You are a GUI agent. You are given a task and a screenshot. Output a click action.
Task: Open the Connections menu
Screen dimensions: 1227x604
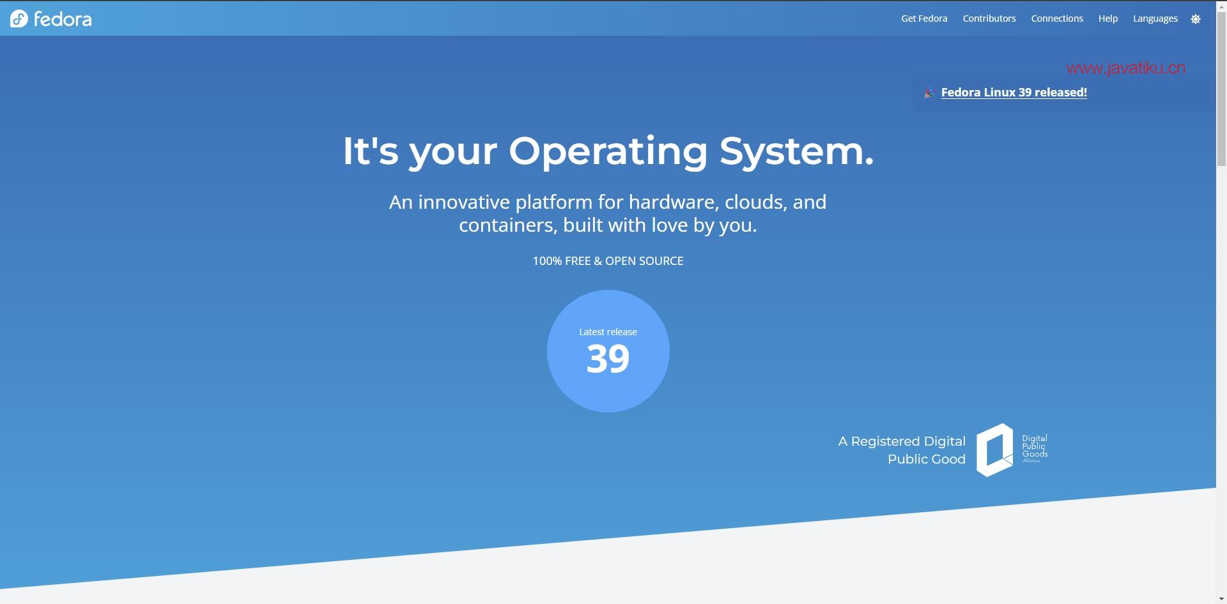coord(1057,19)
